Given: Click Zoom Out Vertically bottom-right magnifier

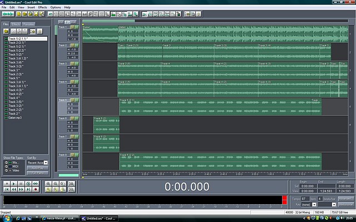Looking at the screenshot, I should (x=72, y=189).
